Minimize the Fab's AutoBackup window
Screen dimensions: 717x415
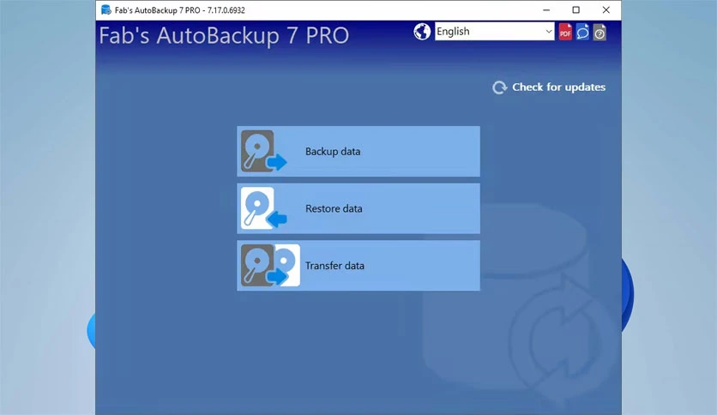pos(546,9)
